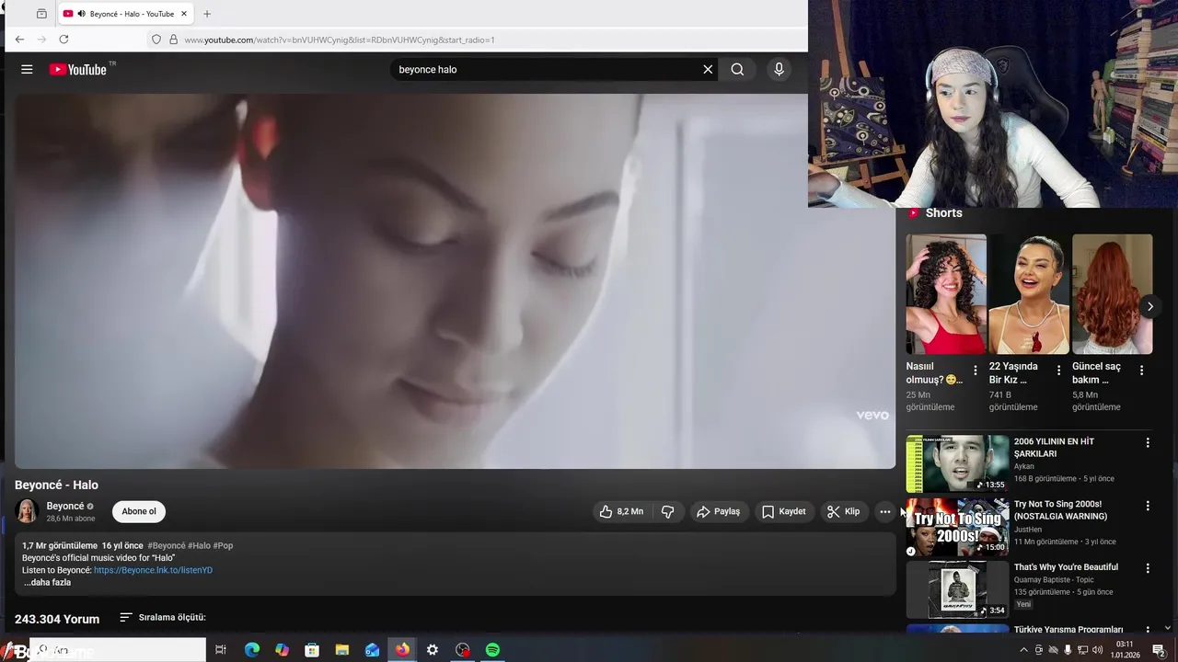The height and width of the screenshot is (662, 1178).
Task: Open the taskbar clock showing 03:11
Action: point(1125,650)
